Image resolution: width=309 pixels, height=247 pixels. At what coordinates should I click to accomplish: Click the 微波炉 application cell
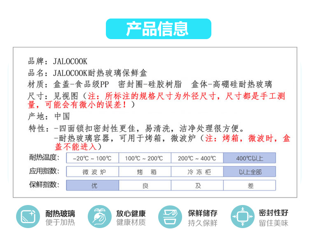click(x=92, y=172)
